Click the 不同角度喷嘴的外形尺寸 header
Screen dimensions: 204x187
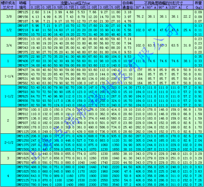tap(164, 3)
